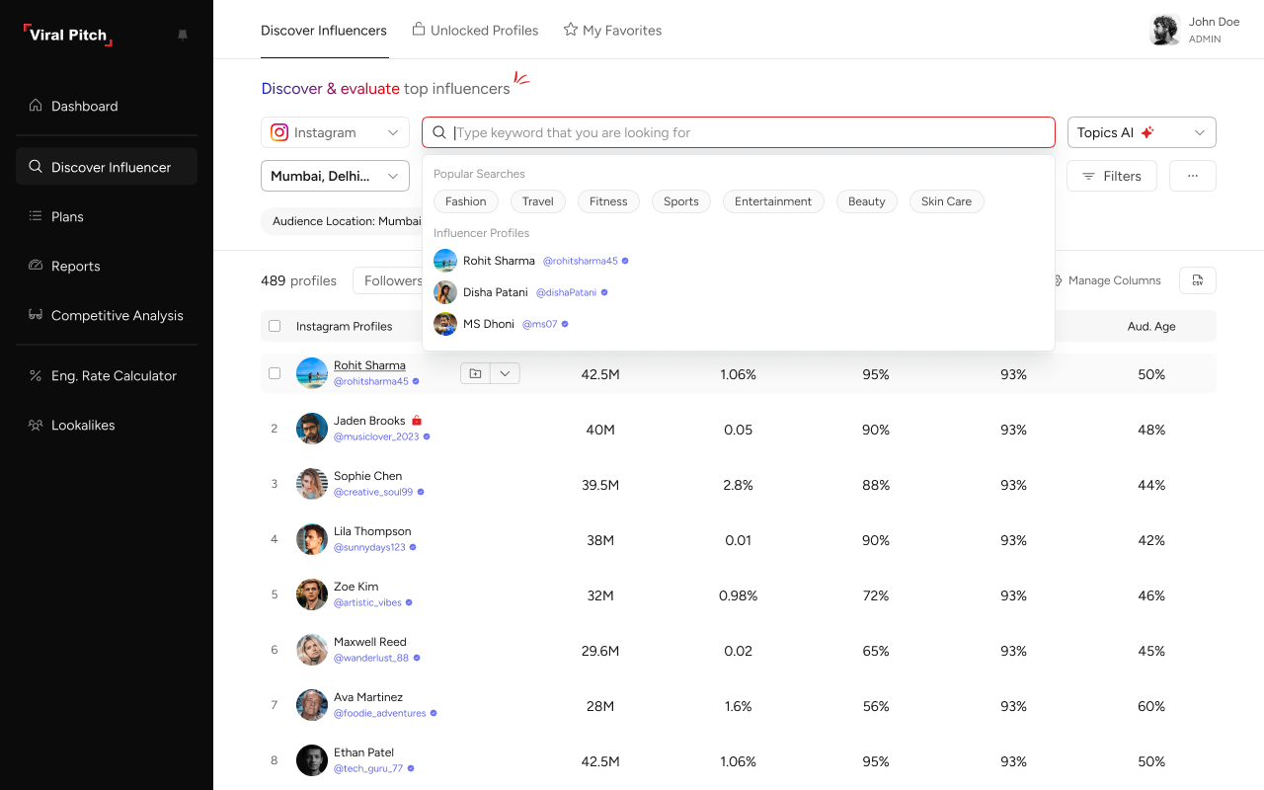Switch to the Unlocked Profiles tab
This screenshot has height=790, width=1264.
pyautogui.click(x=475, y=31)
